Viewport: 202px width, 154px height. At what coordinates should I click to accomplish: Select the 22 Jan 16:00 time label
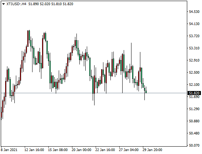tap(105, 150)
